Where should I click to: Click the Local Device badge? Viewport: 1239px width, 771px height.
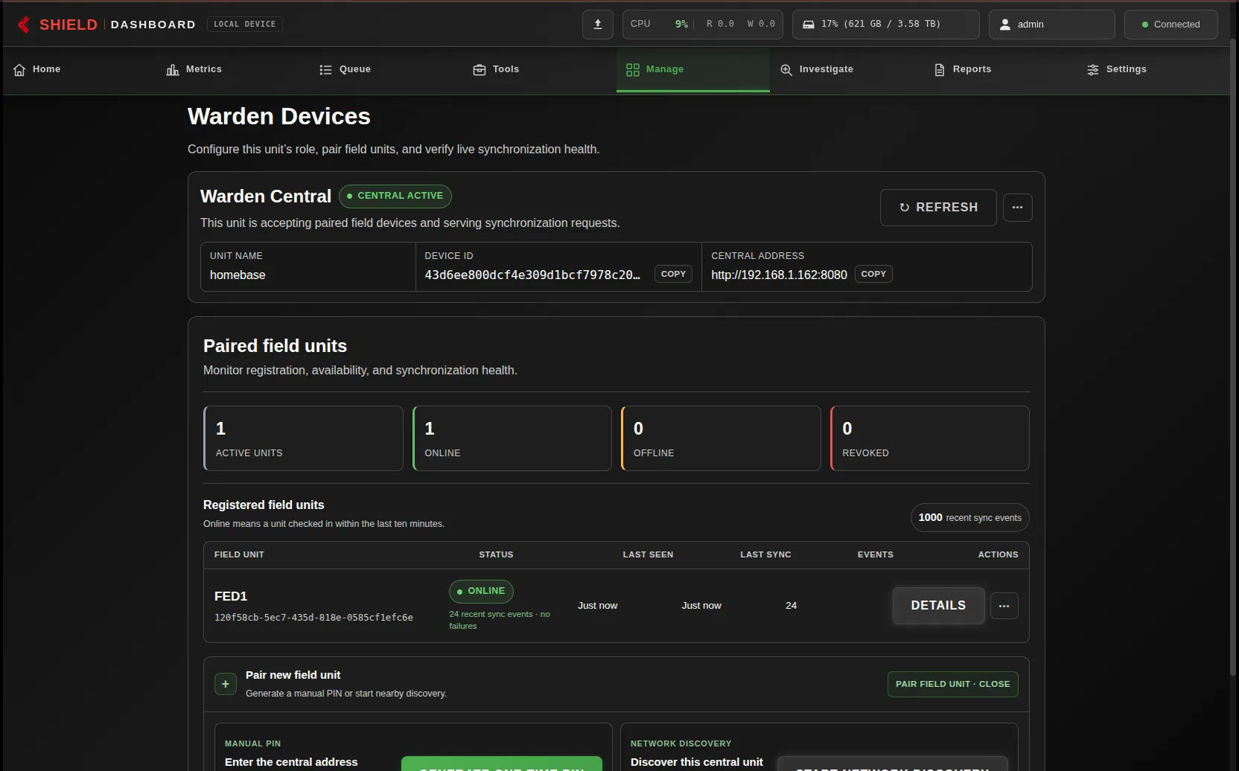[x=245, y=25]
